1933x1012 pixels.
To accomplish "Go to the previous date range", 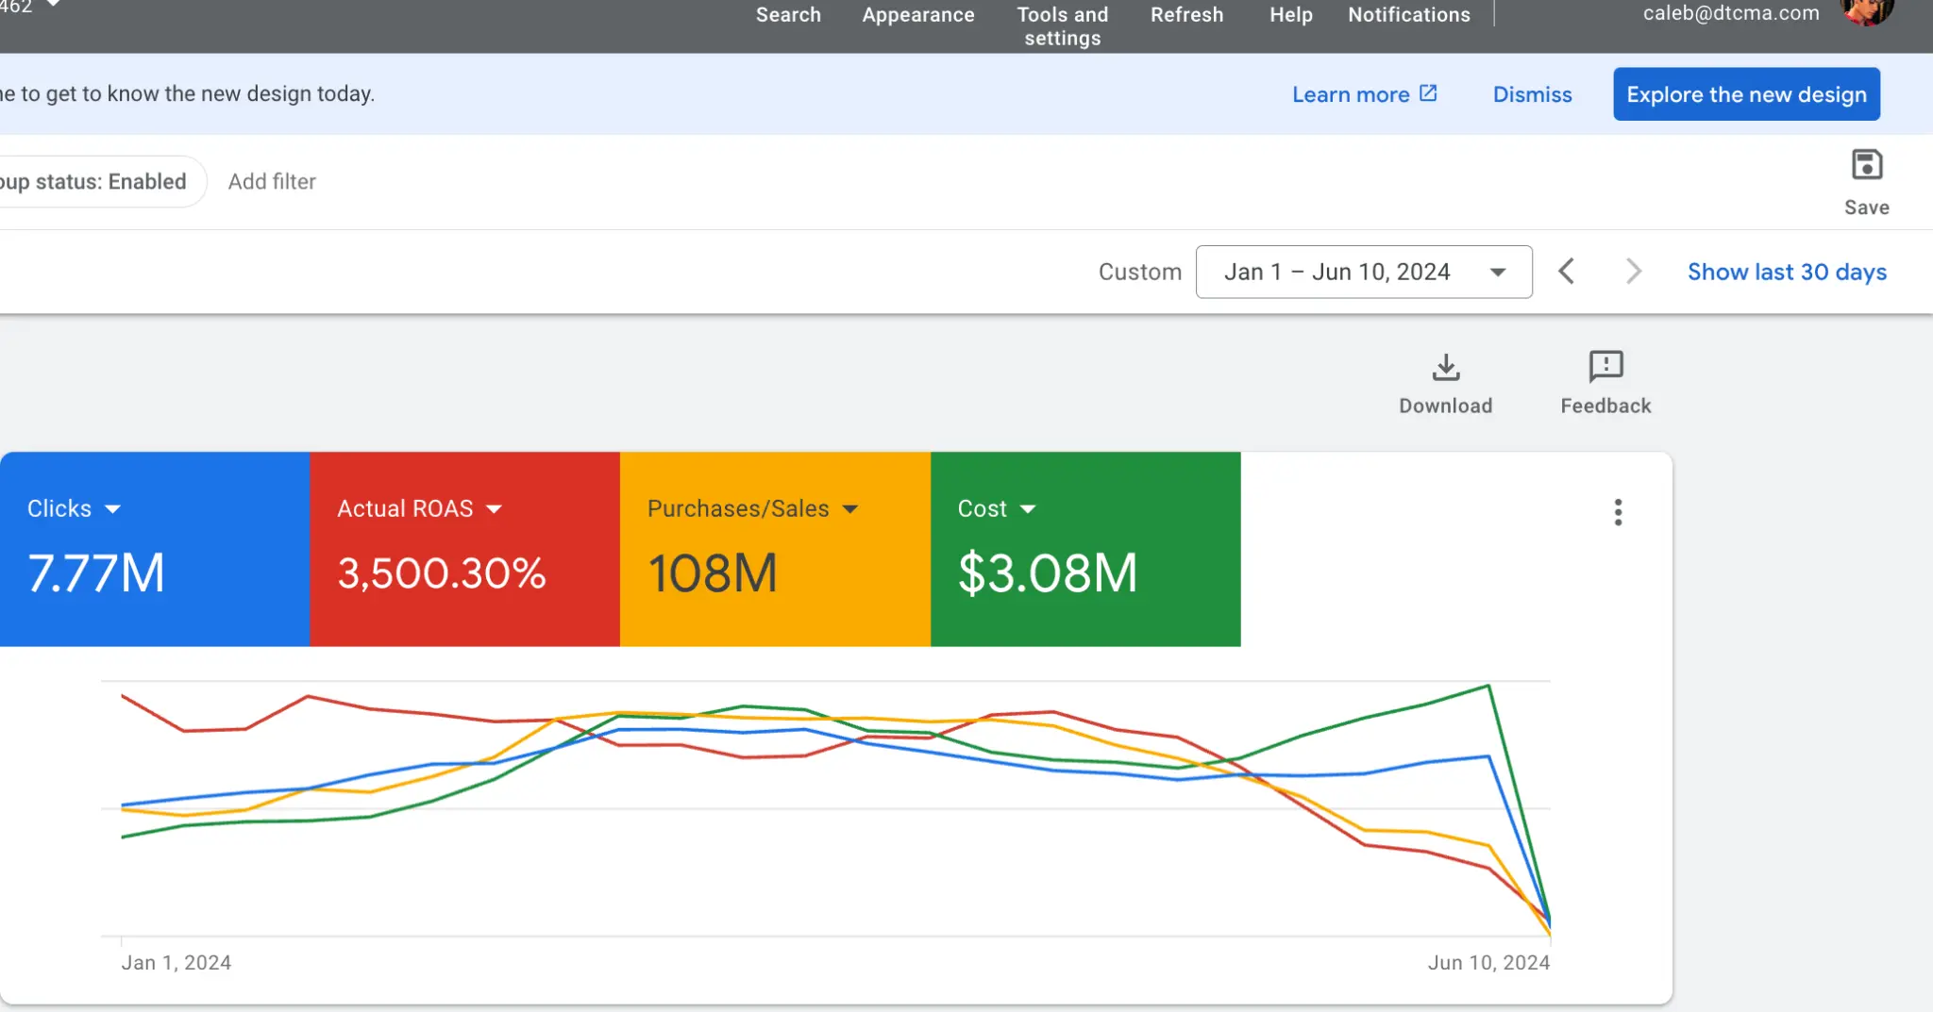I will coord(1566,272).
